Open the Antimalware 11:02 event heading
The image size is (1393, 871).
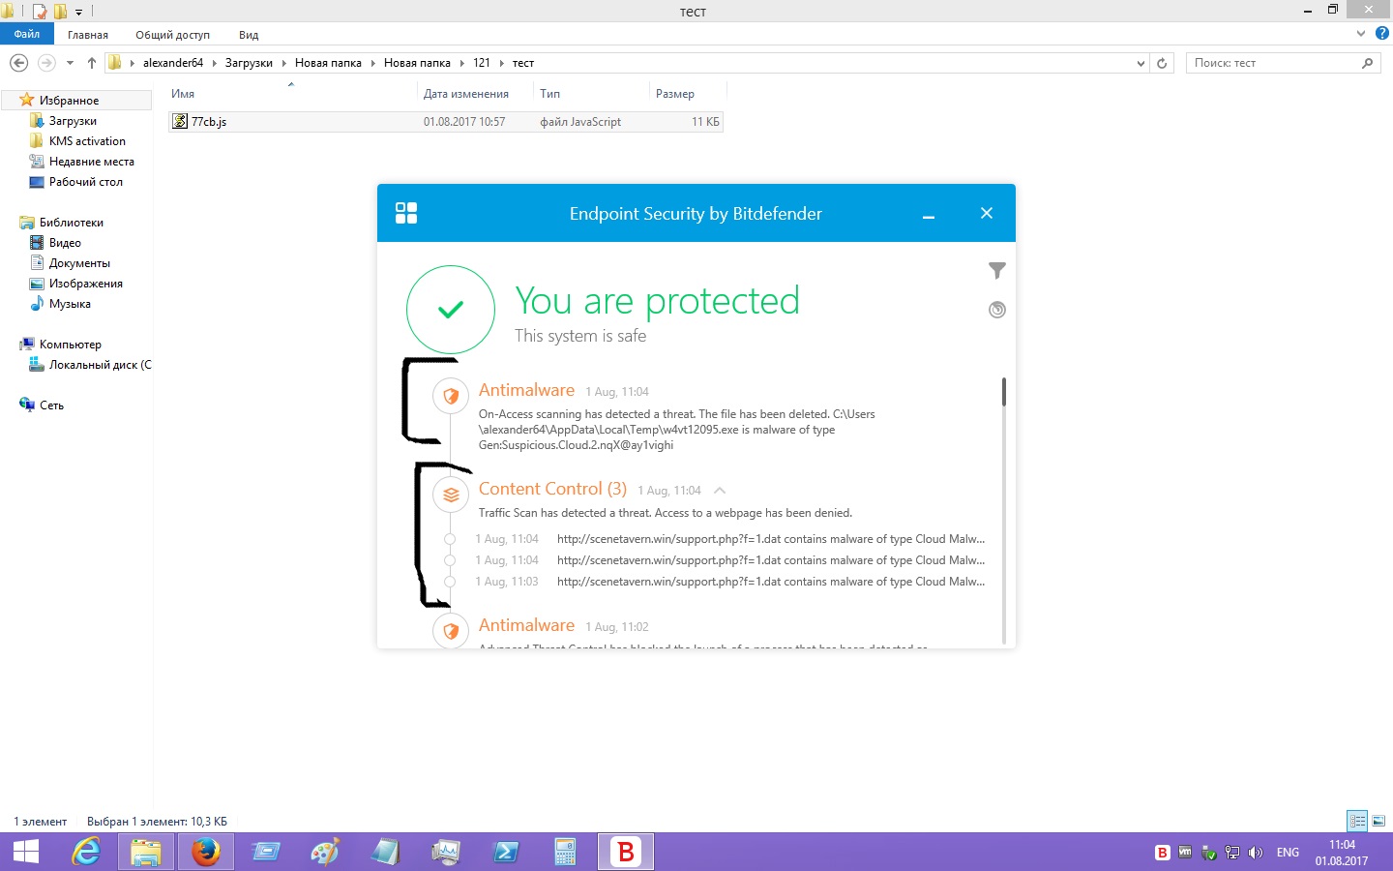pyautogui.click(x=526, y=625)
